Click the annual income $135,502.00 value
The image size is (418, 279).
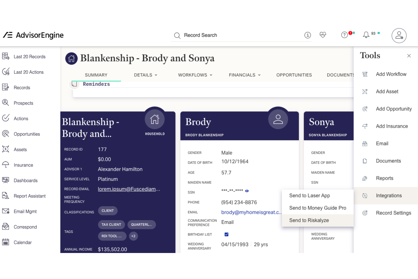point(112,249)
